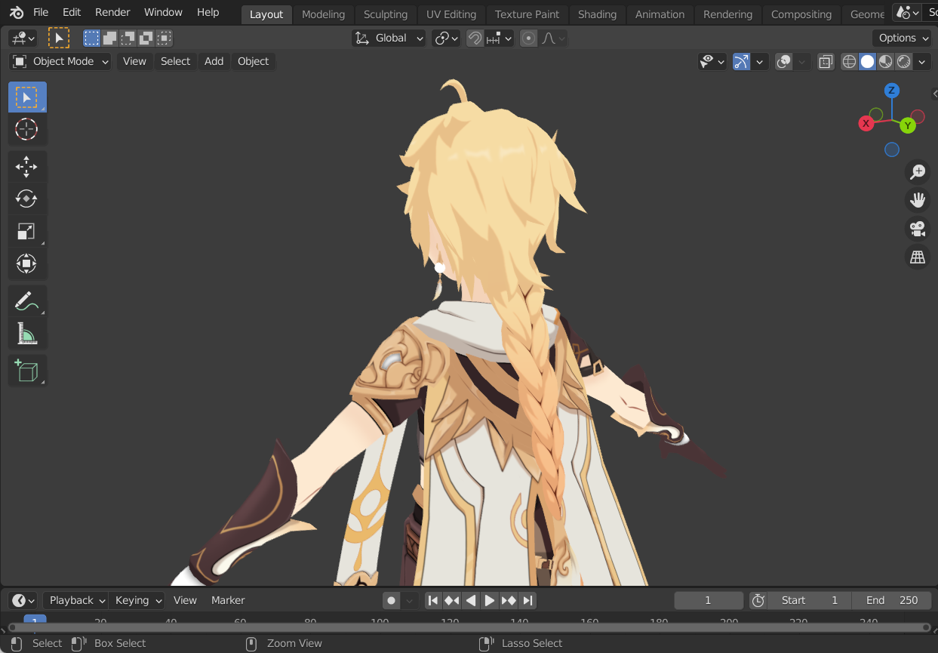This screenshot has height=653, width=938.
Task: Open the Render menu
Action: tap(112, 12)
